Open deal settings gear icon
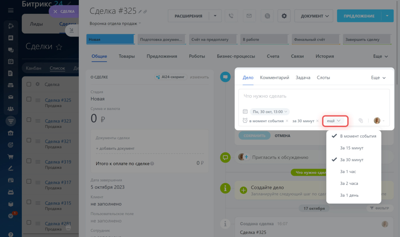Screen dimensions: 400x237 [x=284, y=16]
